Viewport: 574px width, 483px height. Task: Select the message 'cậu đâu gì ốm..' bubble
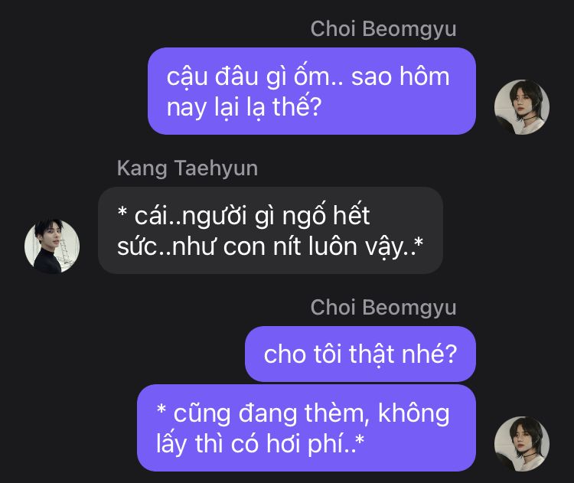311,91
